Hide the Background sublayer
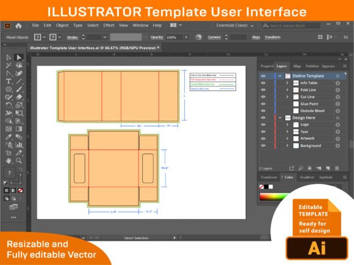Screen dimensions: 354x265 click(x=263, y=146)
